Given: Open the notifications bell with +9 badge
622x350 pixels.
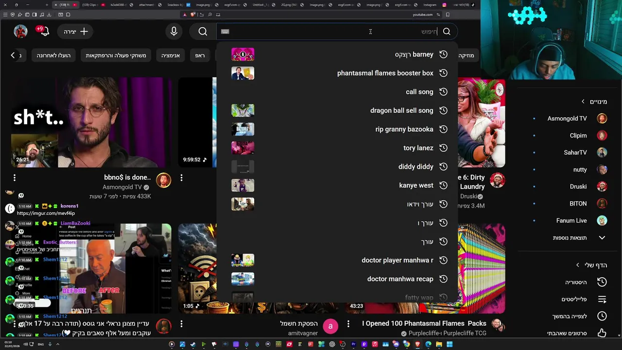Looking at the screenshot, I should (44, 32).
